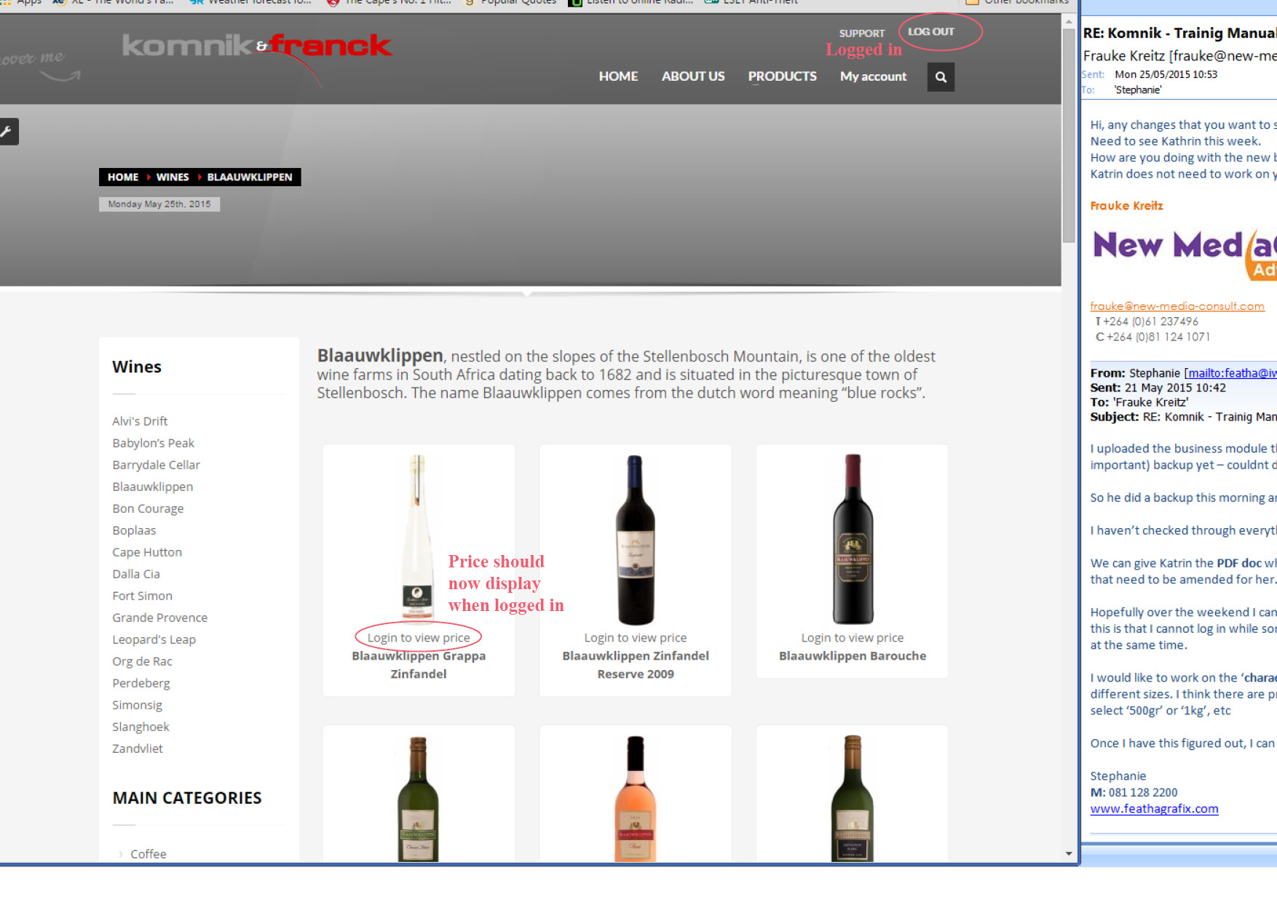Click the SUPPORT link in header
The image size is (1277, 902).
point(862,33)
